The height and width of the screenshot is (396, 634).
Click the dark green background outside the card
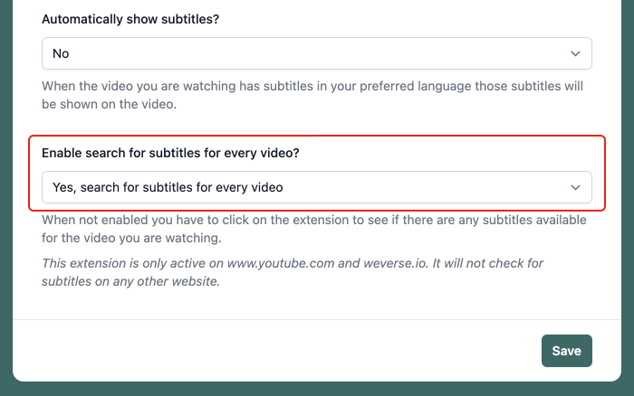[x=6, y=198]
